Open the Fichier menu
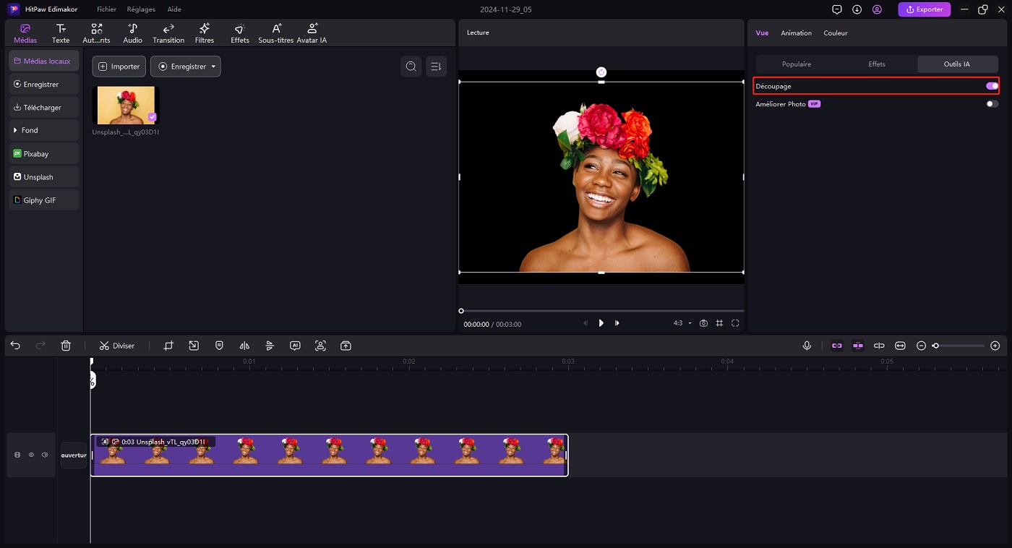1012x548 pixels. pyautogui.click(x=106, y=9)
